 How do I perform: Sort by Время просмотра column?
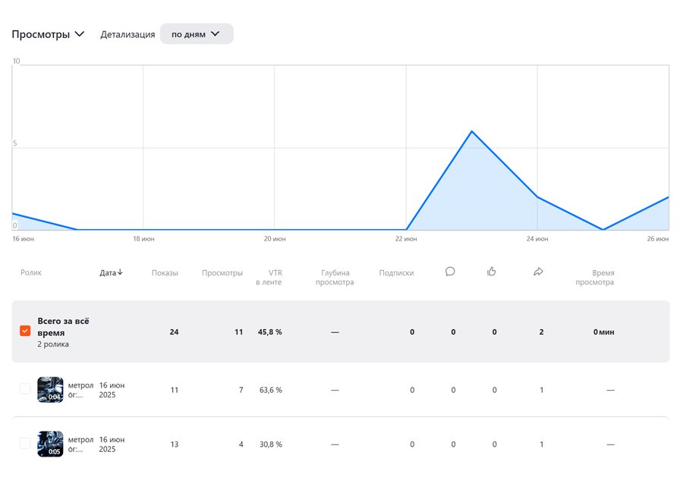pyautogui.click(x=594, y=278)
